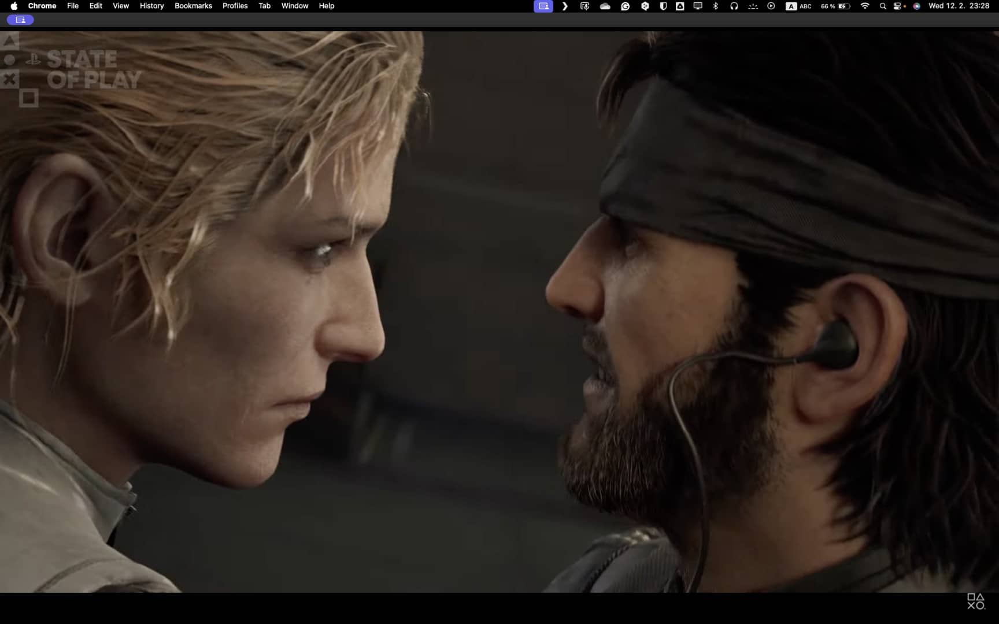Click the Google Drive menu bar icon
The height and width of the screenshot is (624, 999).
pyautogui.click(x=680, y=6)
